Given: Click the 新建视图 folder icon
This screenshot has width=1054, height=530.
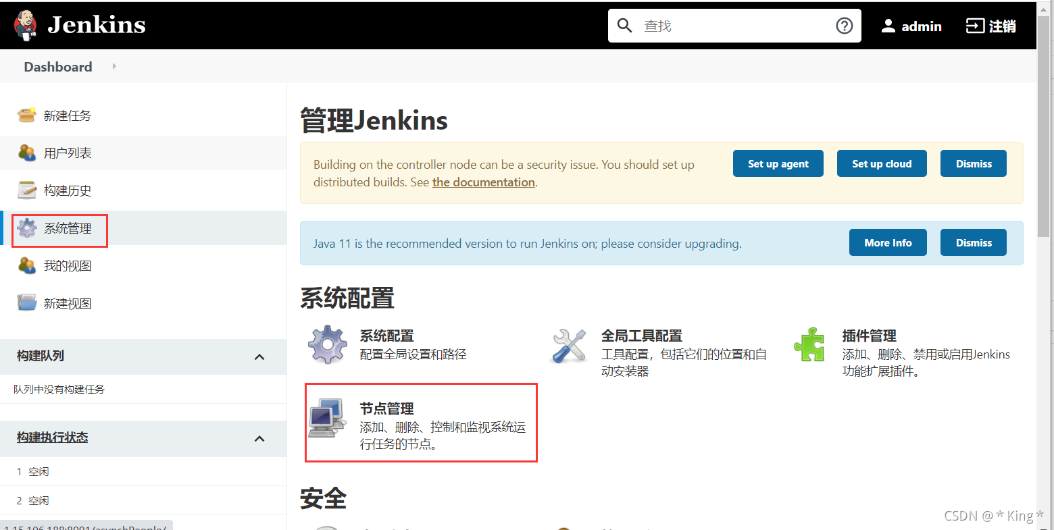Looking at the screenshot, I should [x=27, y=303].
